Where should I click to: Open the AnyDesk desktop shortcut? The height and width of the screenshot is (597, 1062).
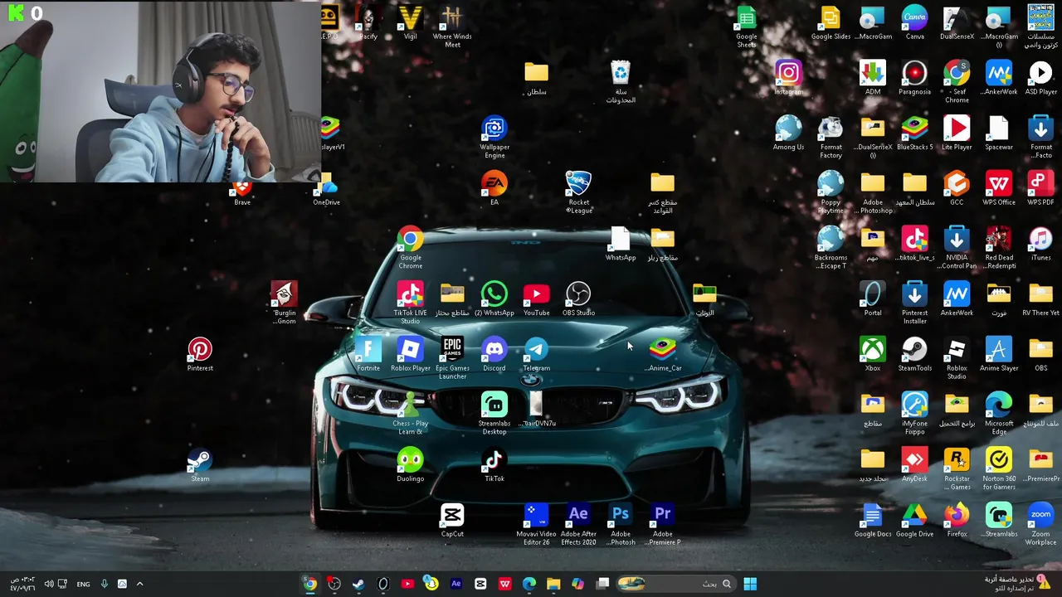coord(914,465)
